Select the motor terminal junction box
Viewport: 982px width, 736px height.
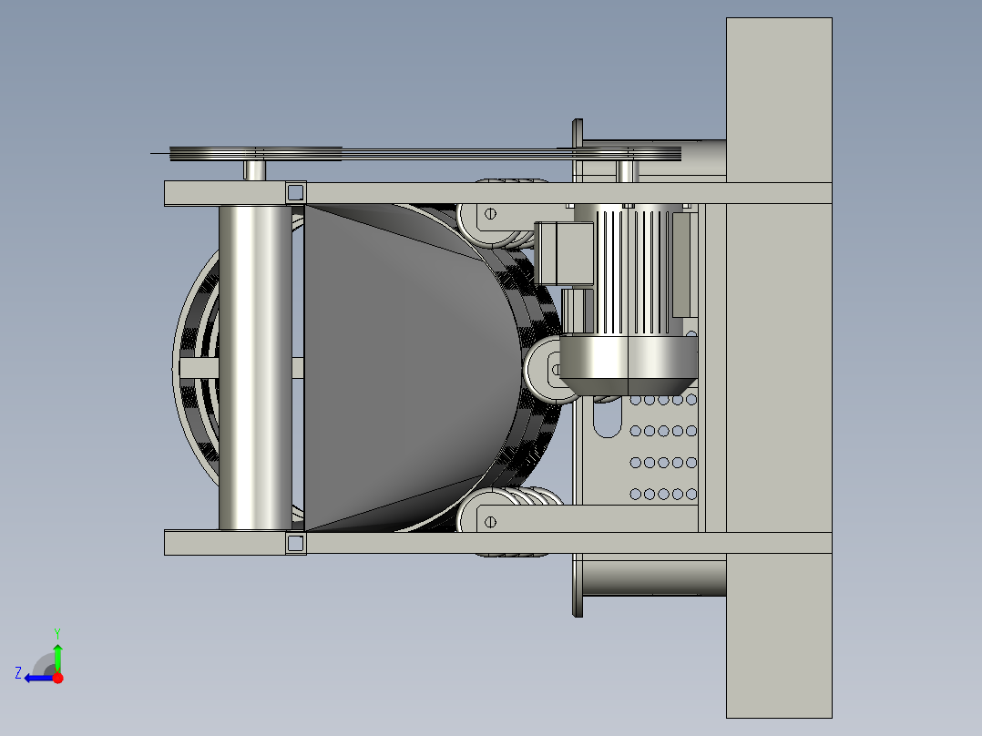564,253
